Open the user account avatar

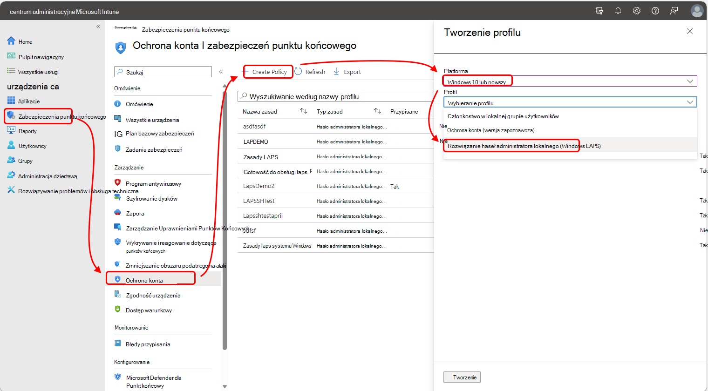click(697, 11)
